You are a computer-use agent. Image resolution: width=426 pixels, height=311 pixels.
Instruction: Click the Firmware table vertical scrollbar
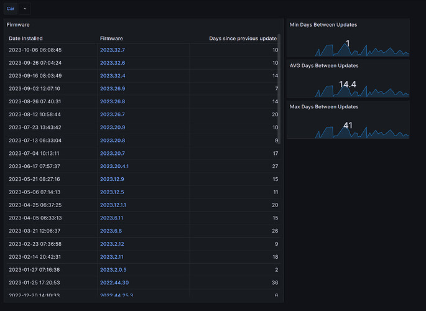click(279, 90)
